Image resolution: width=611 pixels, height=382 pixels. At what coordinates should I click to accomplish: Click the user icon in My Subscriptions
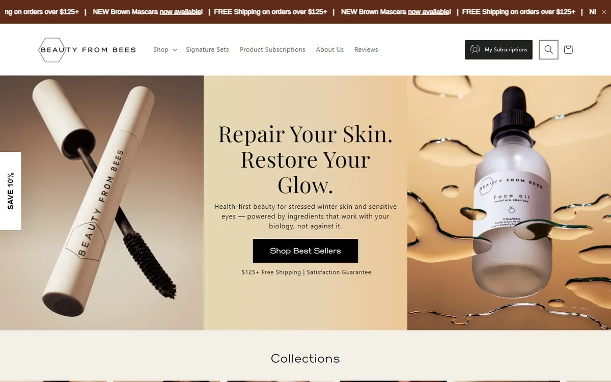(x=475, y=49)
